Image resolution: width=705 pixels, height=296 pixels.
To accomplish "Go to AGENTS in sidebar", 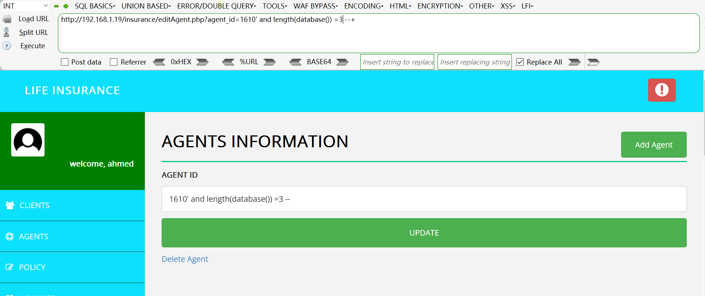I will (72, 236).
